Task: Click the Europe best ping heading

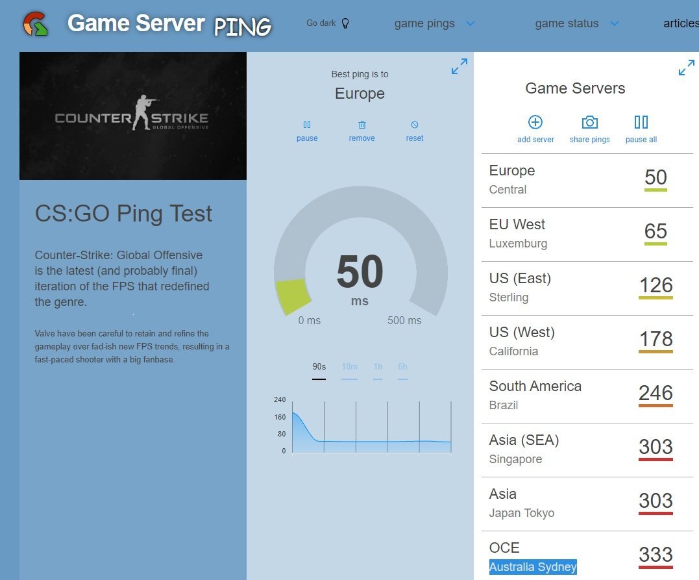Action: (360, 94)
